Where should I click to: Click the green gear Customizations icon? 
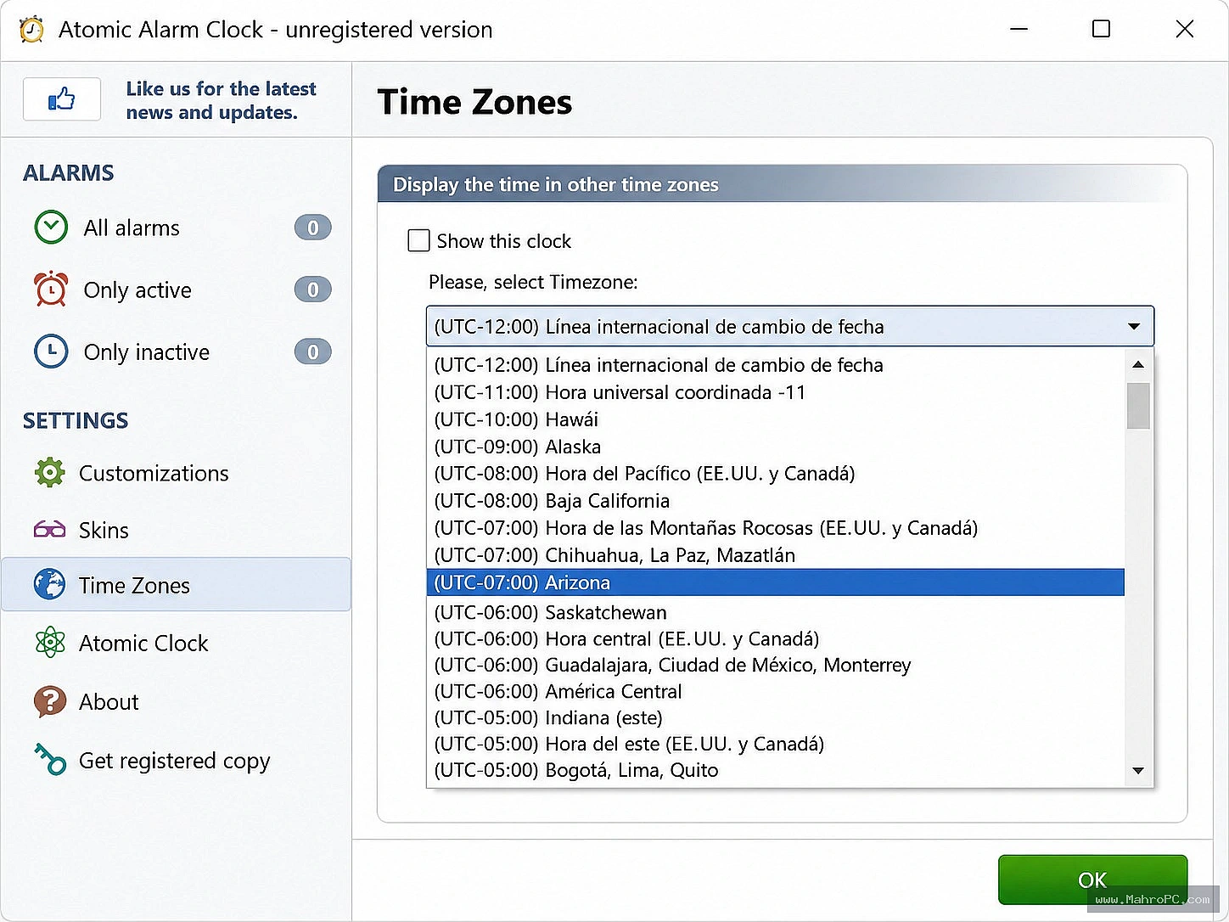[50, 472]
